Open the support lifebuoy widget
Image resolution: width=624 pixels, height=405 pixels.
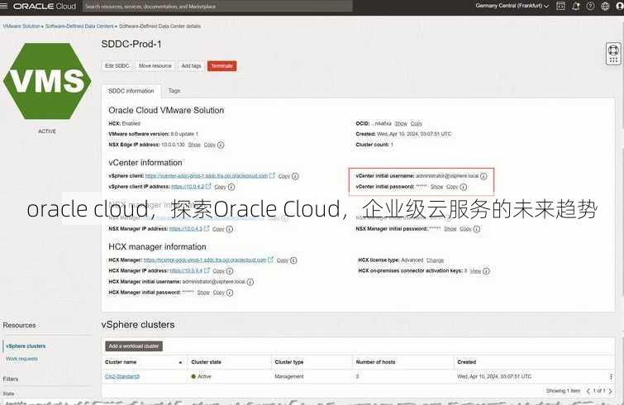[613, 53]
